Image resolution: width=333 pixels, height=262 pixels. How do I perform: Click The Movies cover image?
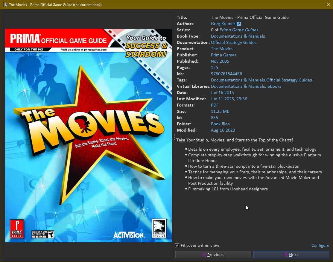click(x=88, y=135)
